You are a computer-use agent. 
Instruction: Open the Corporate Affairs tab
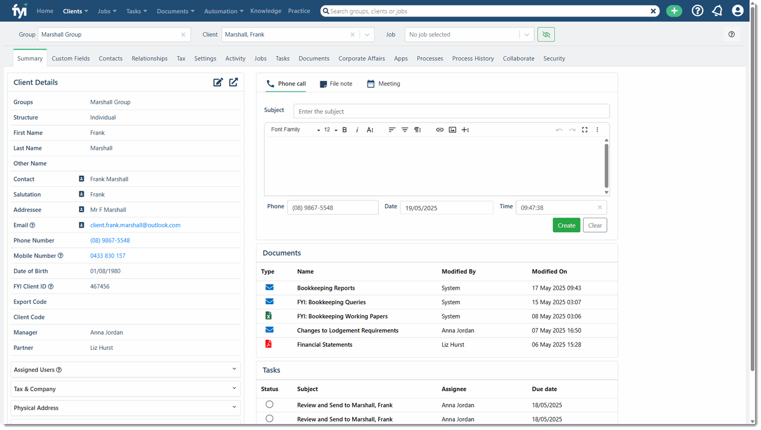point(362,58)
